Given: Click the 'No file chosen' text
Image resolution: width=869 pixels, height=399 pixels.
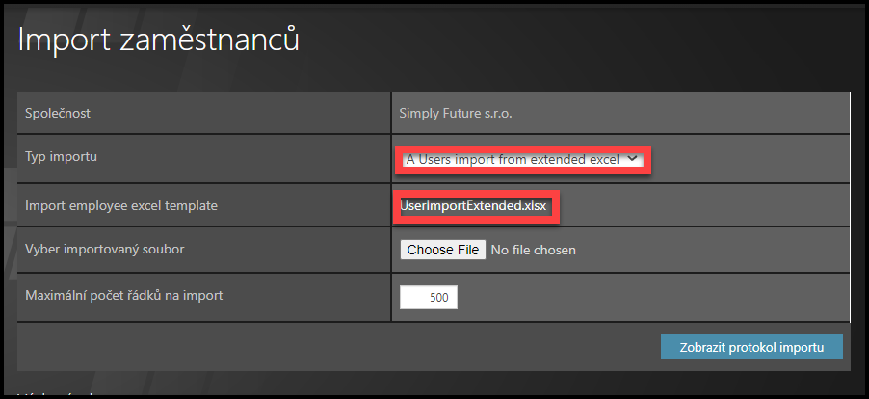Looking at the screenshot, I should coord(534,251).
